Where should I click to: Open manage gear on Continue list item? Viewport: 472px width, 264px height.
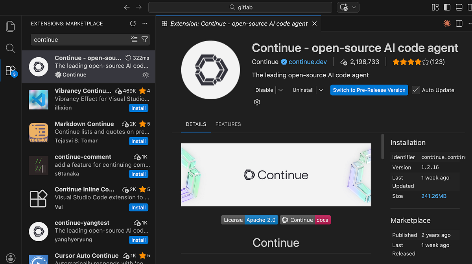point(146,75)
